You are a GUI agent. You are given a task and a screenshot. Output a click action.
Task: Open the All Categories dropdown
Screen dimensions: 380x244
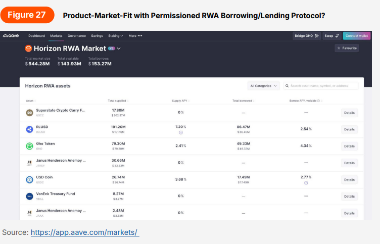(x=264, y=86)
